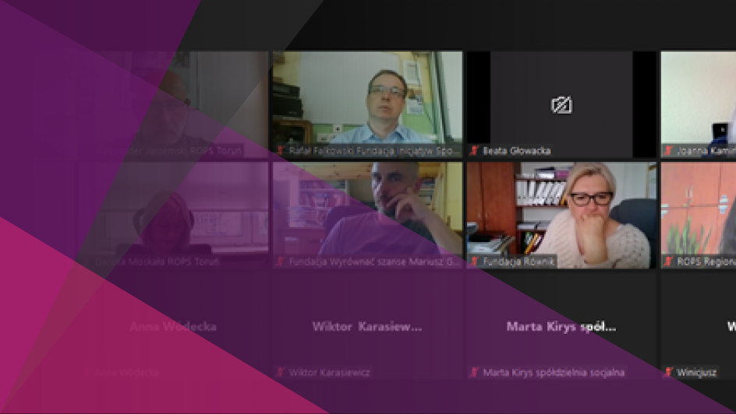Click the 'Danuta Moskała ROPS Toruń' label
The image size is (736, 414).
pyautogui.click(x=157, y=261)
